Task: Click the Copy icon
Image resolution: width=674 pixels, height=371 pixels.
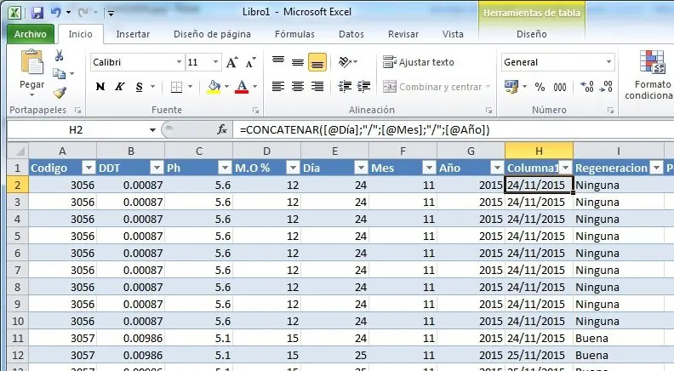Action: [x=60, y=73]
